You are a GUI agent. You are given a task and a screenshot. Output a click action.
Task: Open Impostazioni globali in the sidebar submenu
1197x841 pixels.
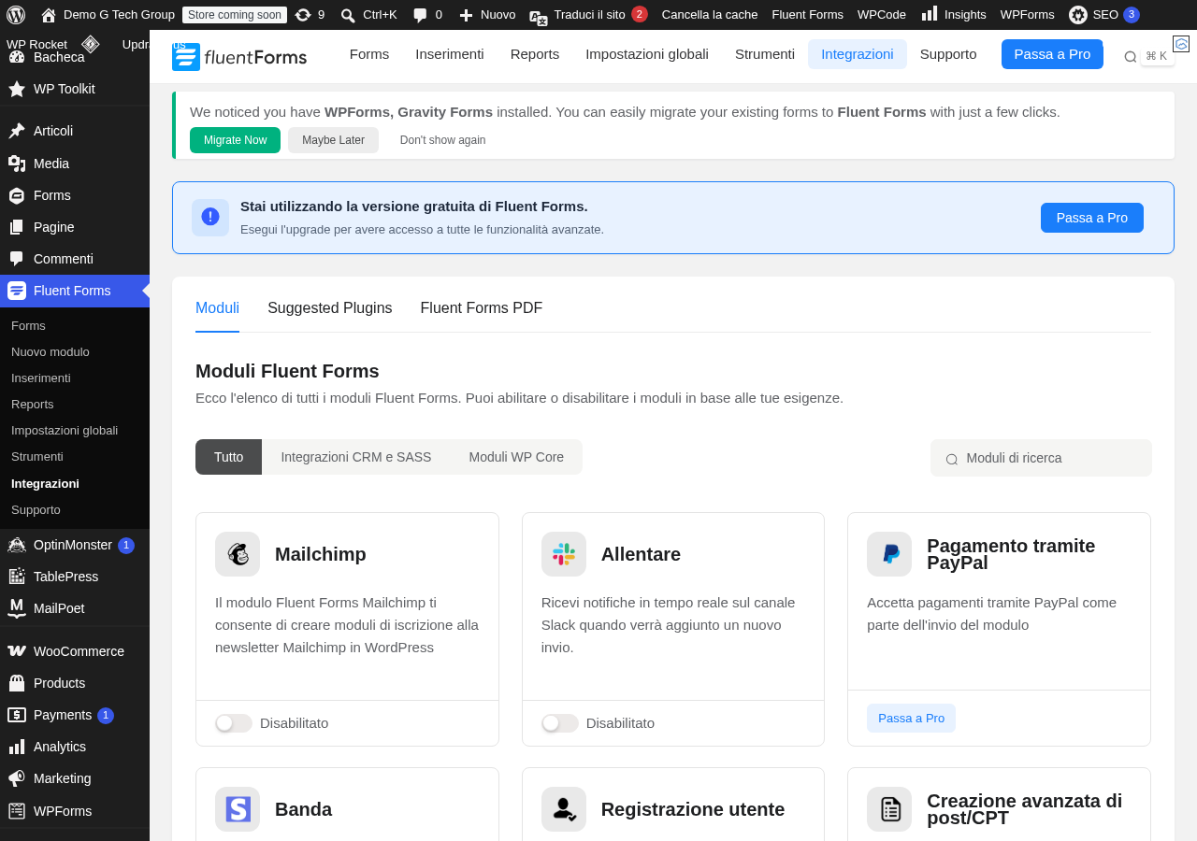point(65,431)
